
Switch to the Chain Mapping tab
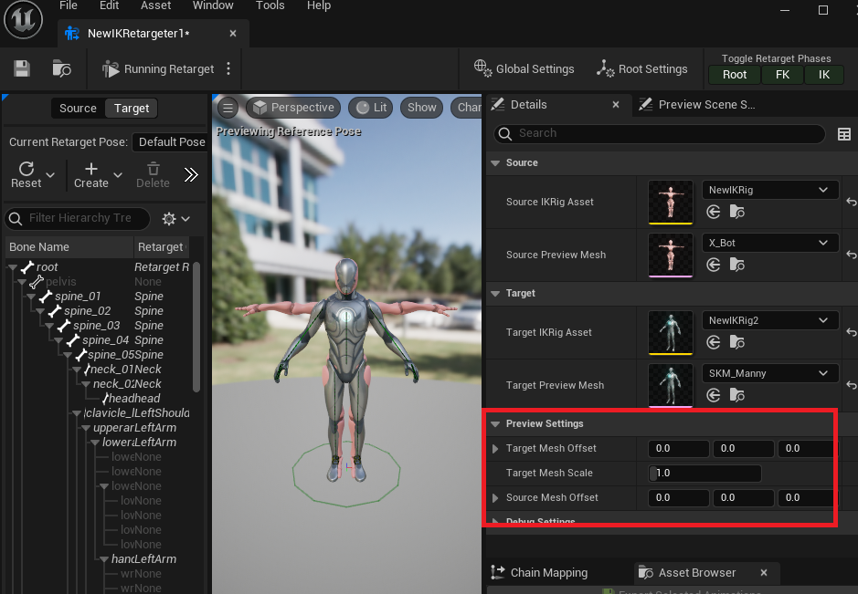539,573
